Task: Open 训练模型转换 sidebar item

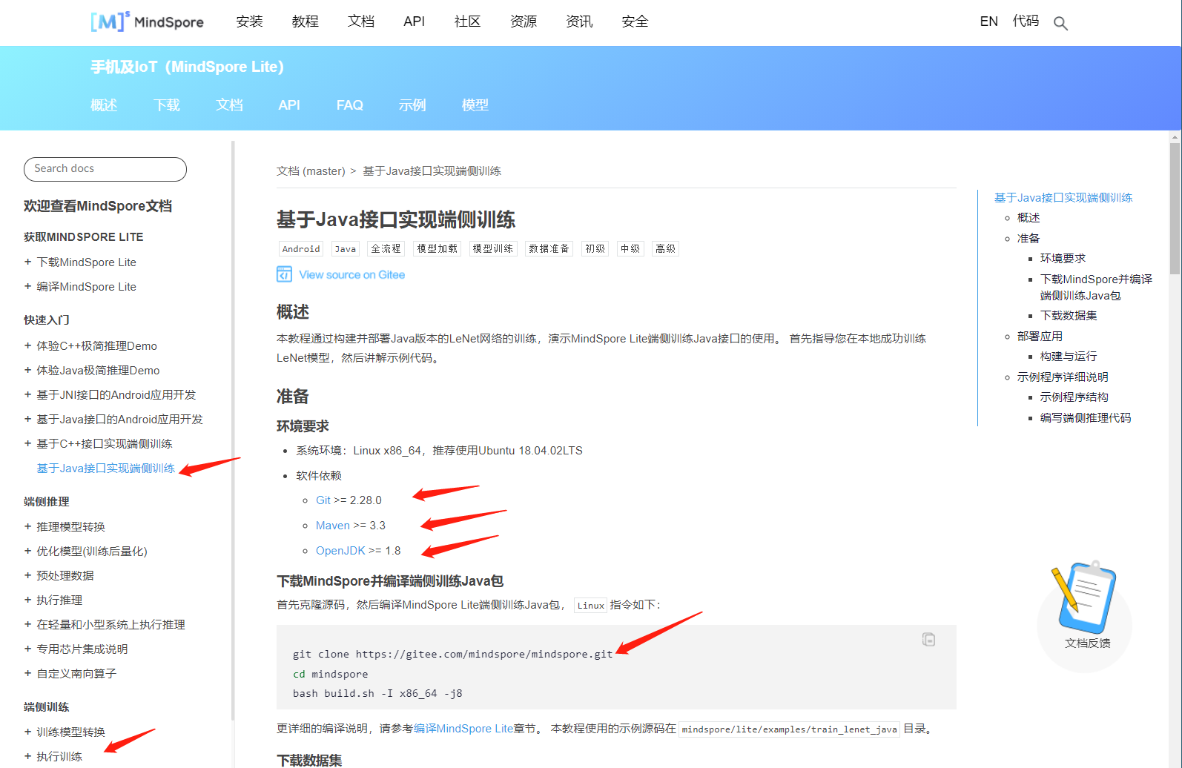Action: (71, 732)
